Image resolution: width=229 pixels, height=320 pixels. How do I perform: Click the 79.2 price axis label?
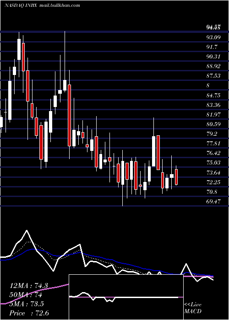point(212,134)
